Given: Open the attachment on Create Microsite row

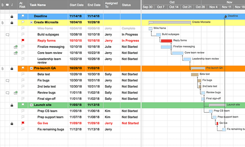Looking at the screenshot, I should click(3, 22).
